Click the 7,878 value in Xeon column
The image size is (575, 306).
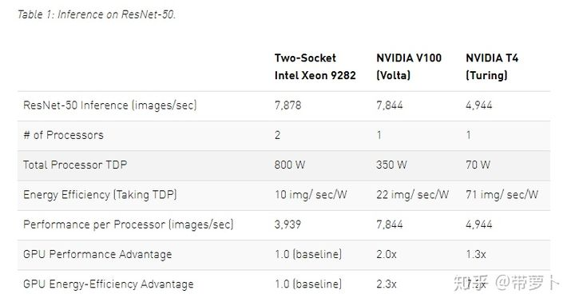click(287, 105)
